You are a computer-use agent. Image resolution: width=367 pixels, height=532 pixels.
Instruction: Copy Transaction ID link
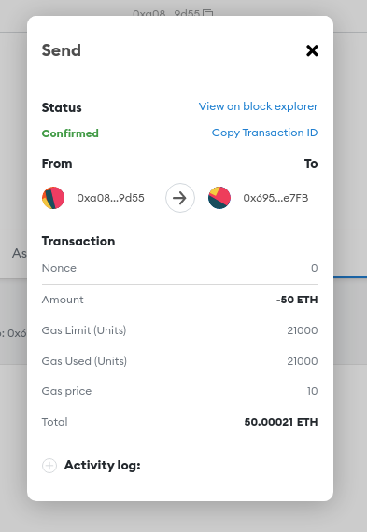[264, 133]
